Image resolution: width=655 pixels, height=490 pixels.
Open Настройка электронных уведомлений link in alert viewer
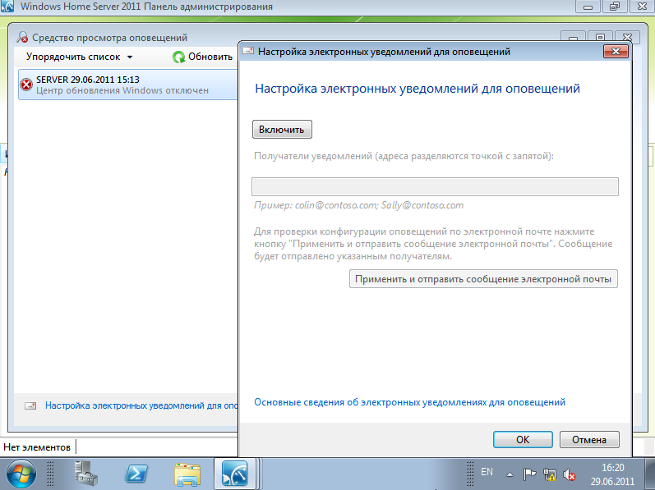click(x=141, y=405)
